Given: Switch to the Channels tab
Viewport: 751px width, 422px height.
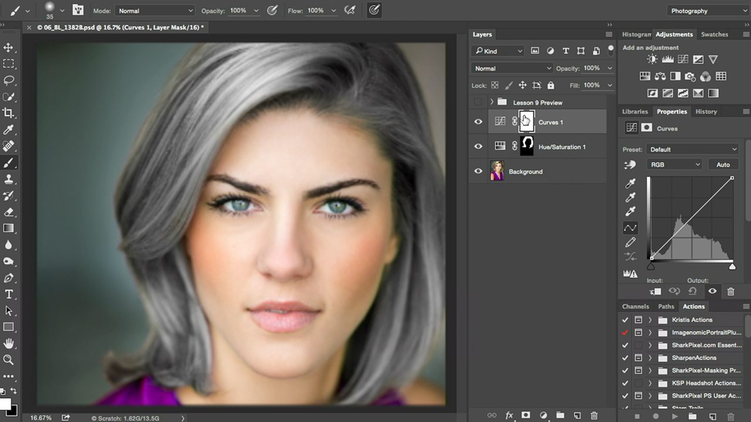Looking at the screenshot, I should 635,307.
